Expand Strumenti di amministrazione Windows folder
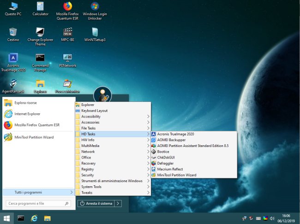 pos(113,181)
